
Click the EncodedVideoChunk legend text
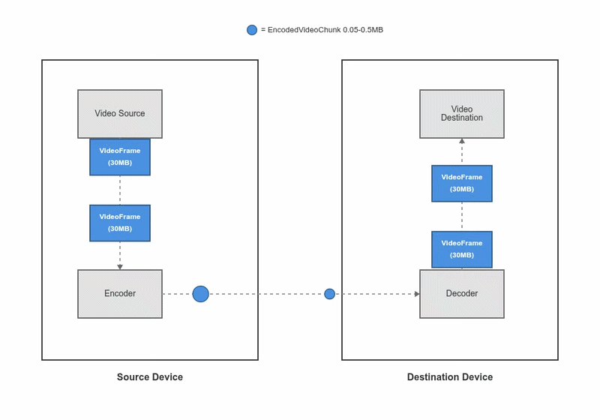coord(322,30)
